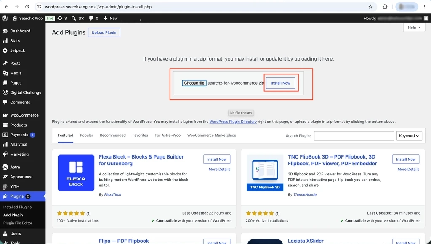Image resolution: width=431 pixels, height=244 pixels.
Task: Switch to the Favorites tab
Action: pyautogui.click(x=140, y=135)
